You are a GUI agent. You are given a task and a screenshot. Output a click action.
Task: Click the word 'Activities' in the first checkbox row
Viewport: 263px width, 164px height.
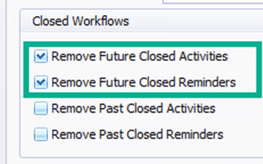[203, 56]
